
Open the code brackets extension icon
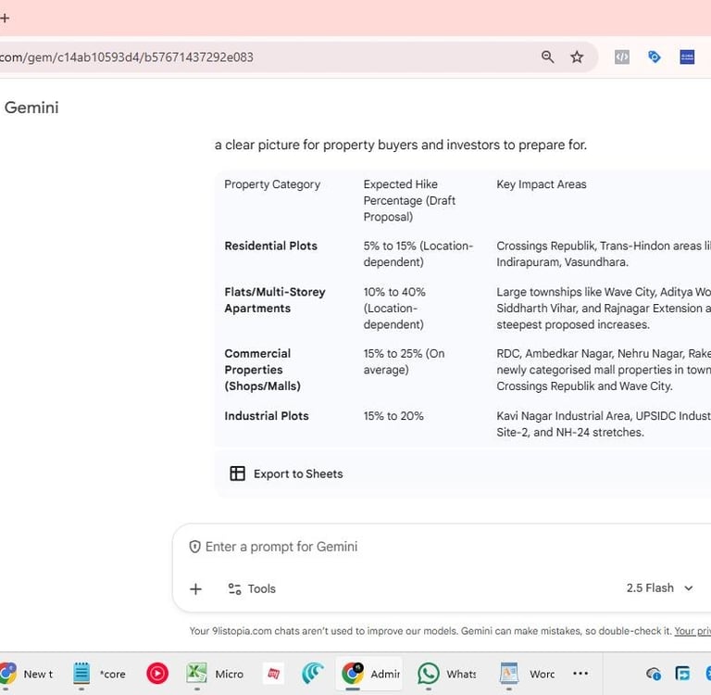[x=622, y=57]
